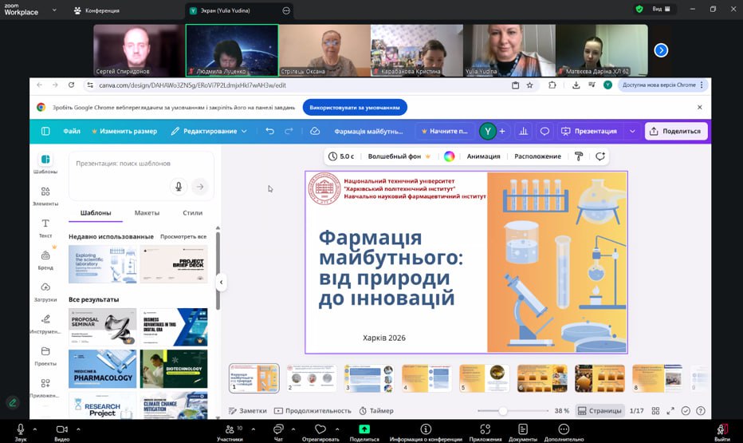Toggle the Страницы pages view button

point(600,410)
